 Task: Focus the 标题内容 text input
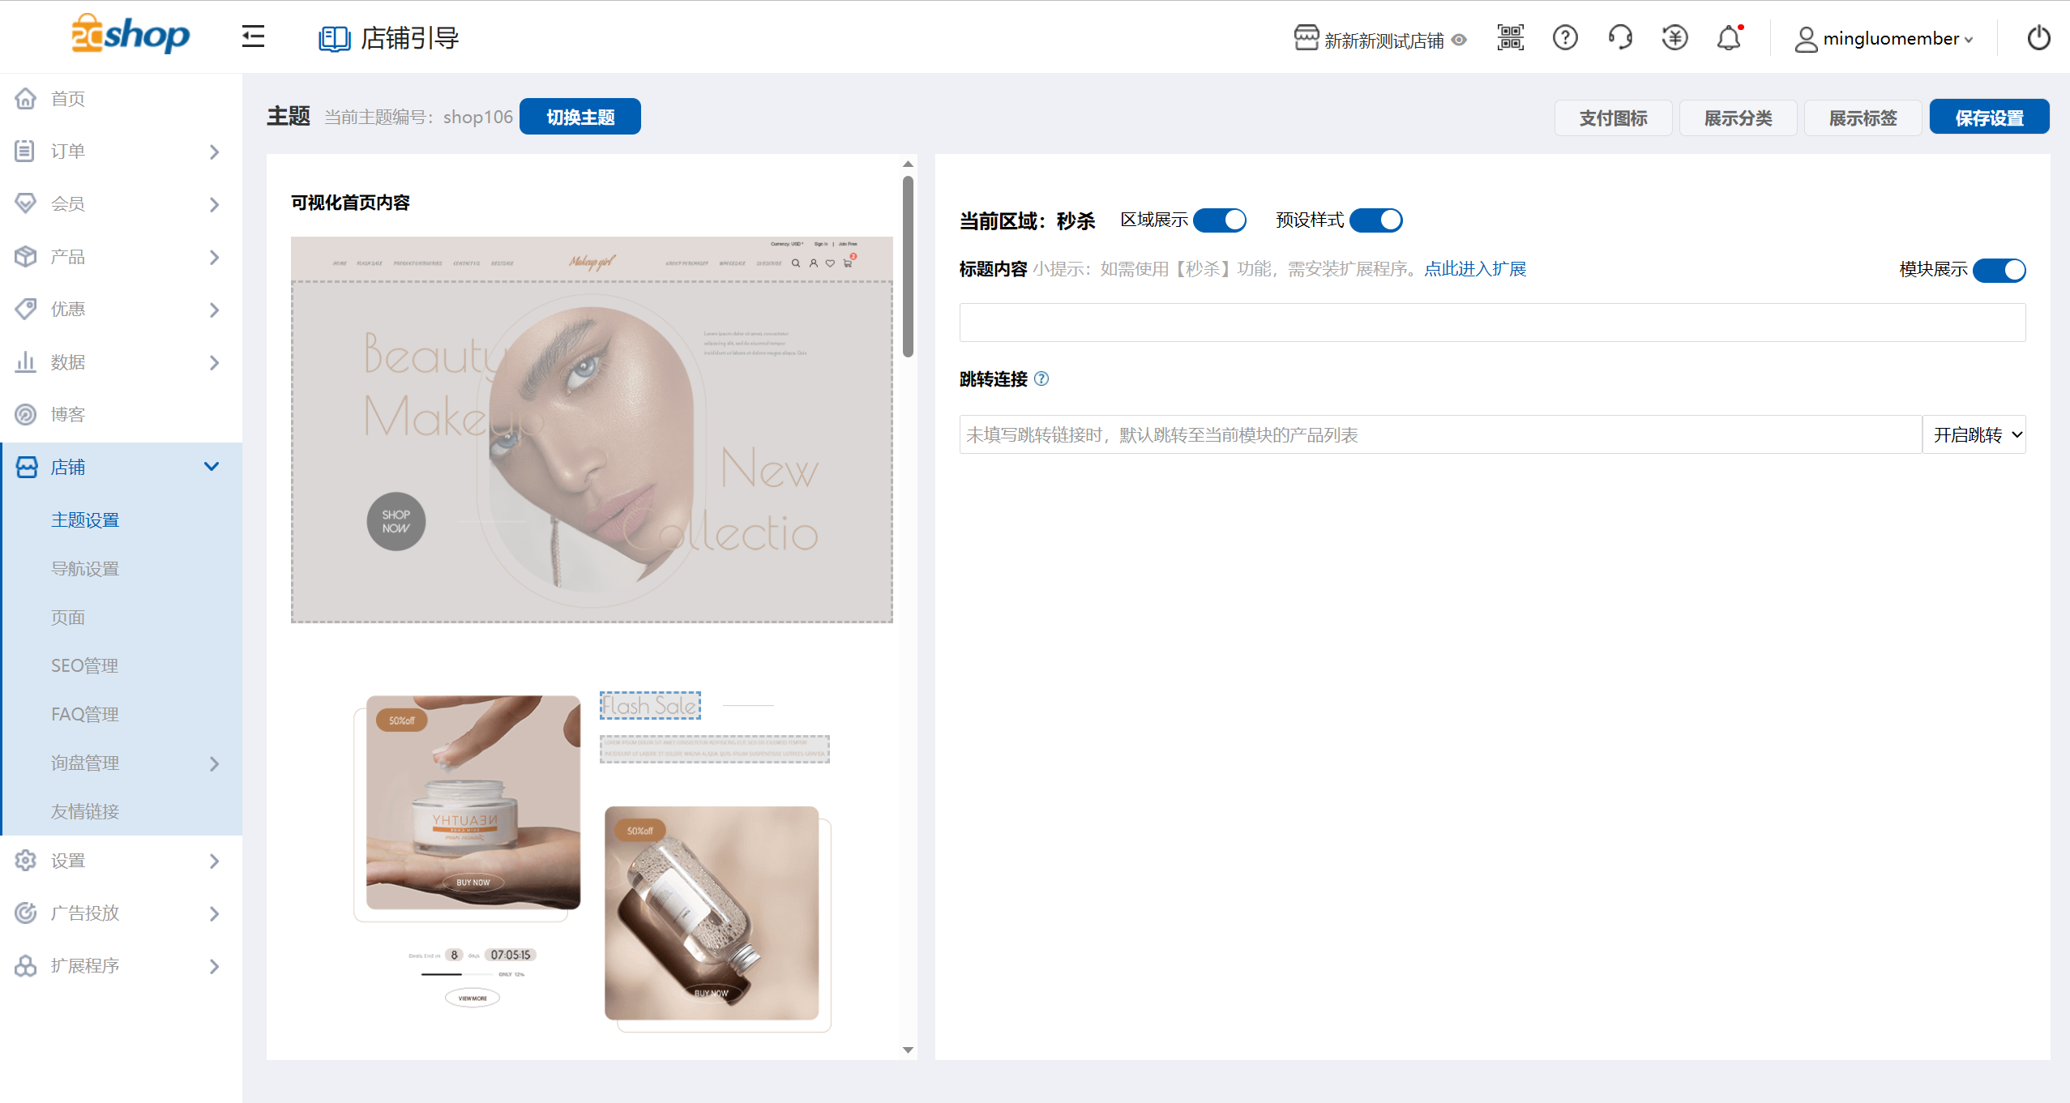(x=1492, y=323)
